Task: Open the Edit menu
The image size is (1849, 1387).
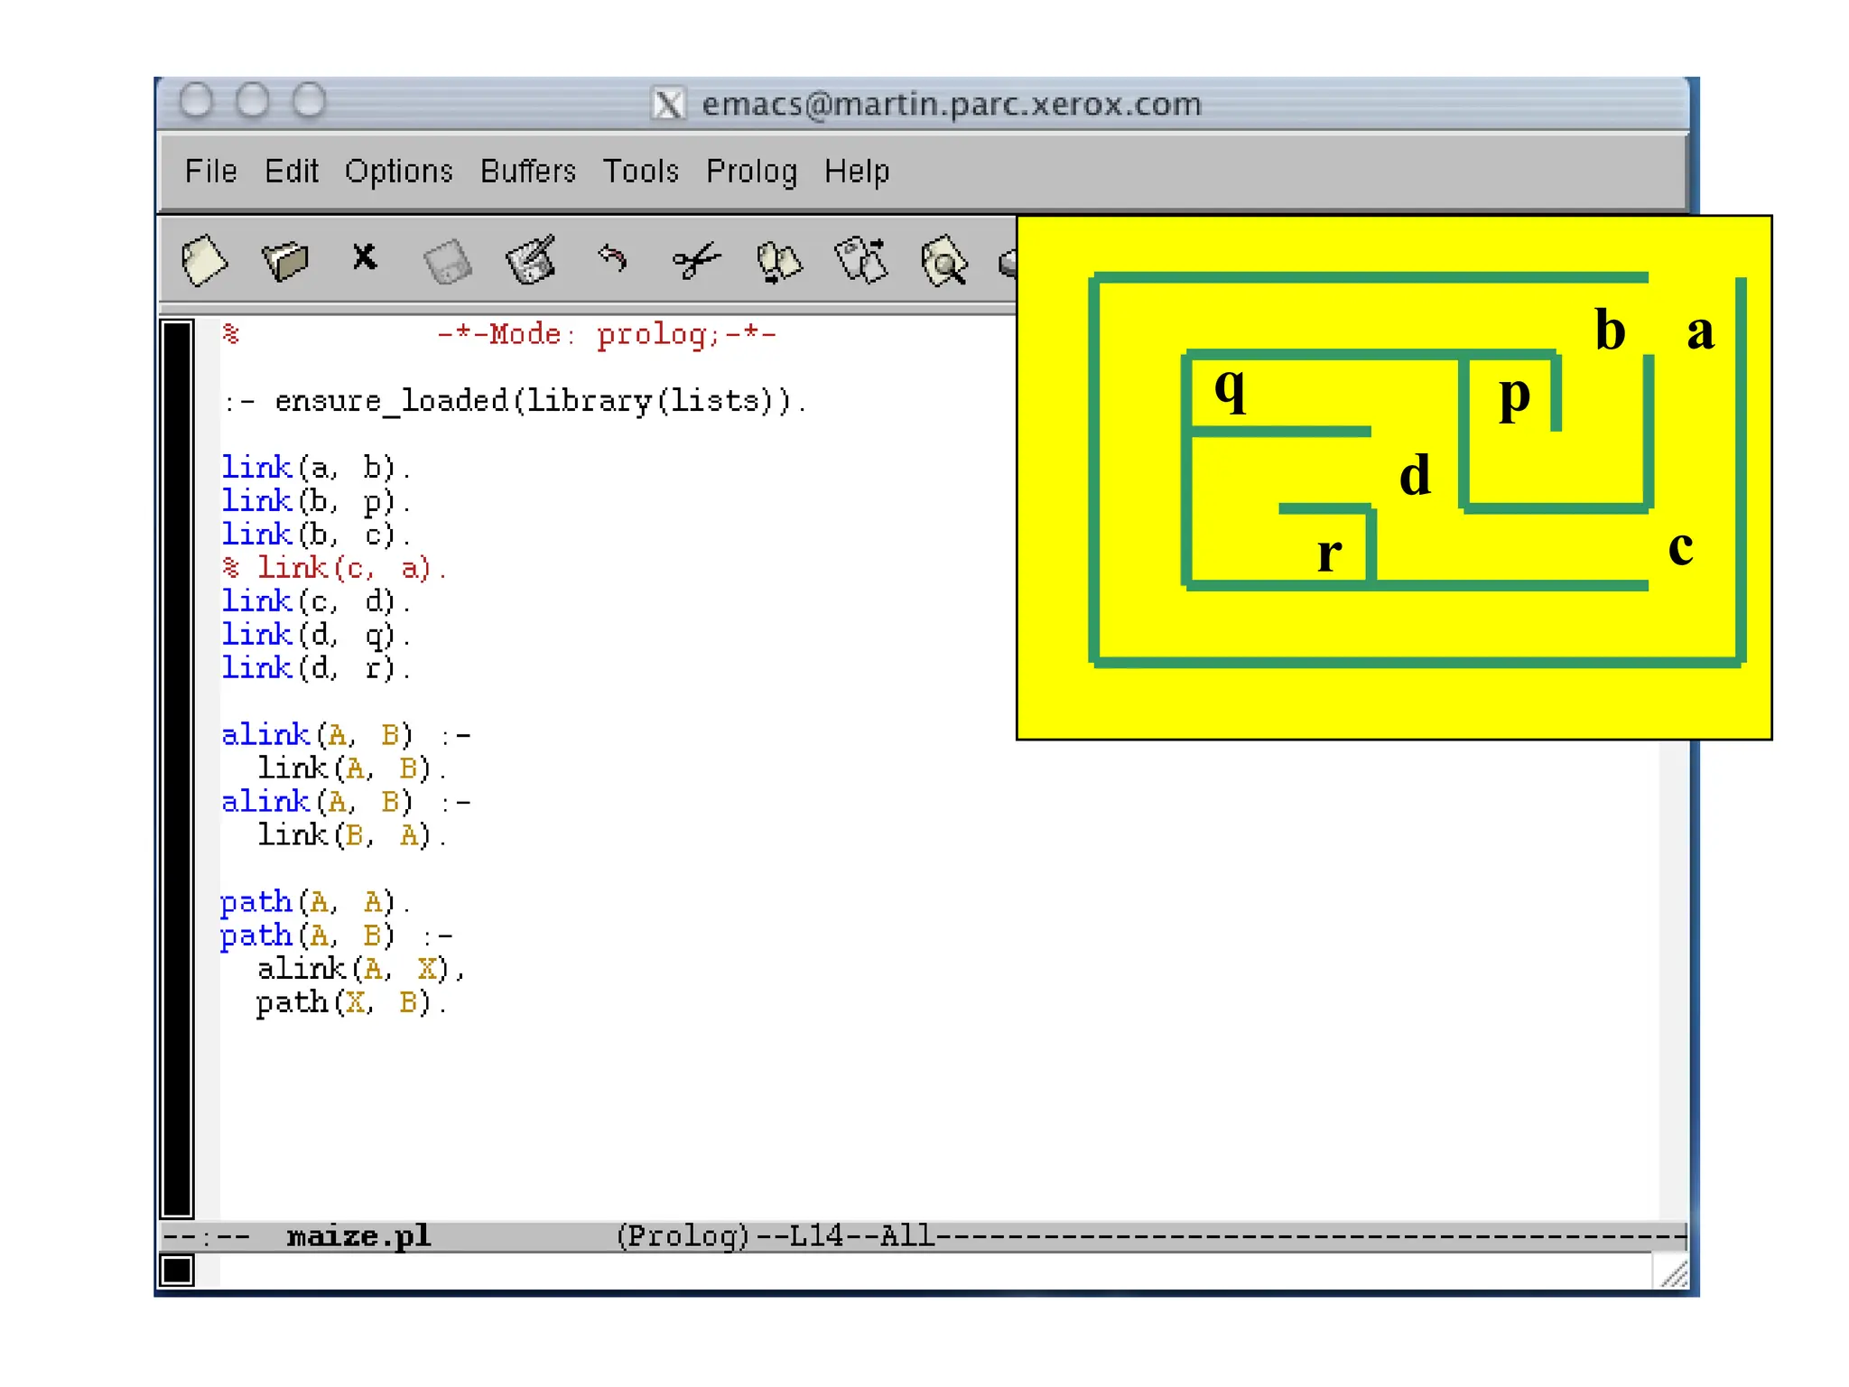Action: 291,171
